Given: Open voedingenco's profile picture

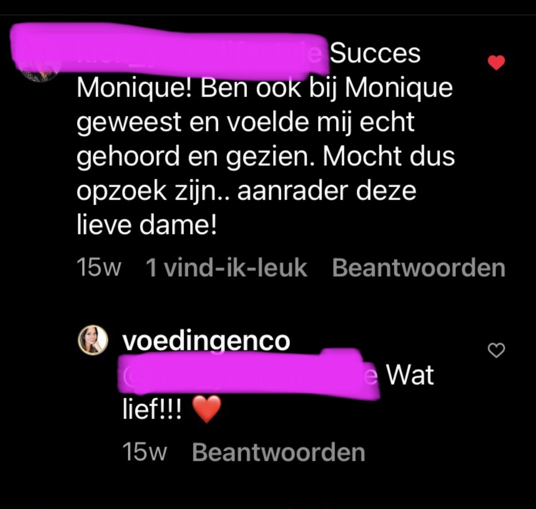Looking at the screenshot, I should (93, 340).
